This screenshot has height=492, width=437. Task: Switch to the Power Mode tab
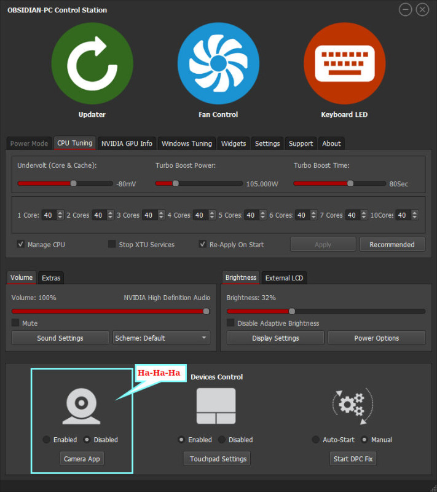(29, 143)
